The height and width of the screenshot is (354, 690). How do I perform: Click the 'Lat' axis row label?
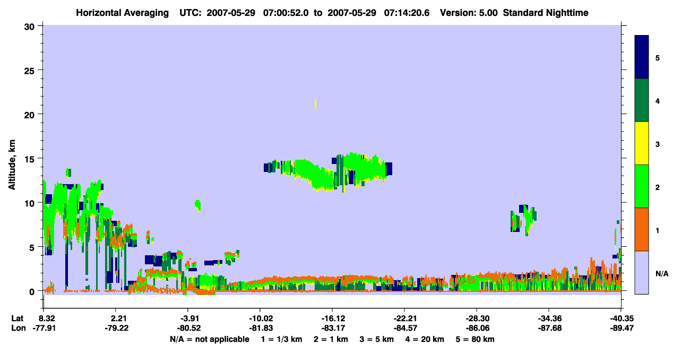(x=17, y=318)
